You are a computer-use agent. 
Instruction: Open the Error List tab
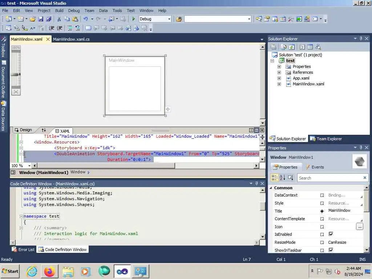click(x=23, y=250)
